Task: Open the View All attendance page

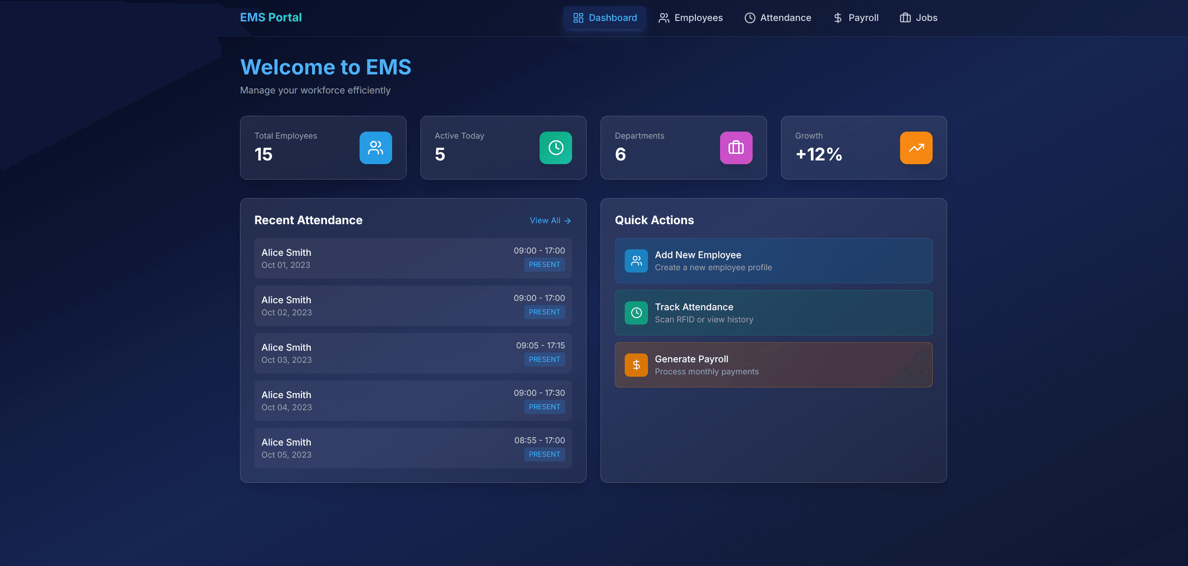Action: 550,220
